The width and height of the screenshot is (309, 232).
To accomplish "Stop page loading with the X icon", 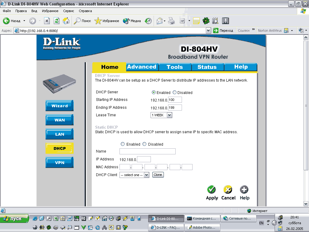I will point(47,21).
